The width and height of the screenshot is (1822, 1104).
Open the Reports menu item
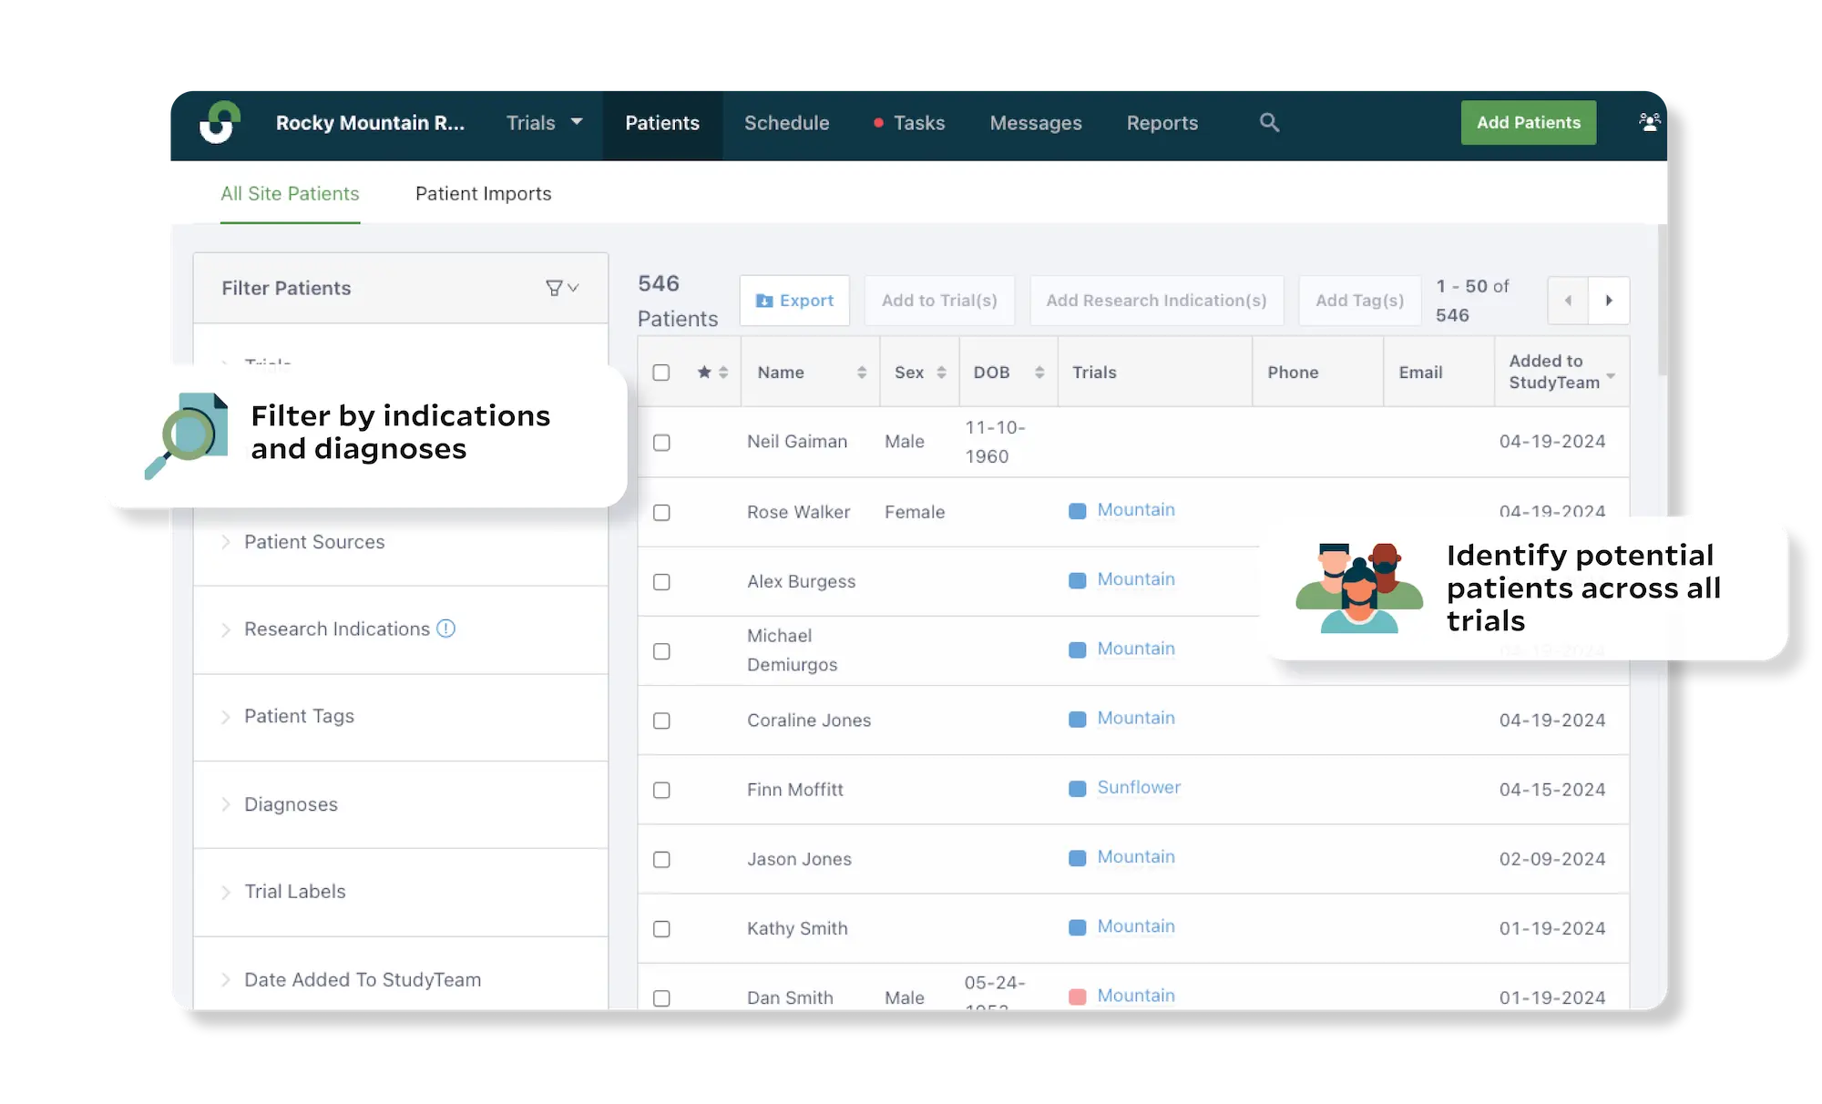tap(1162, 122)
